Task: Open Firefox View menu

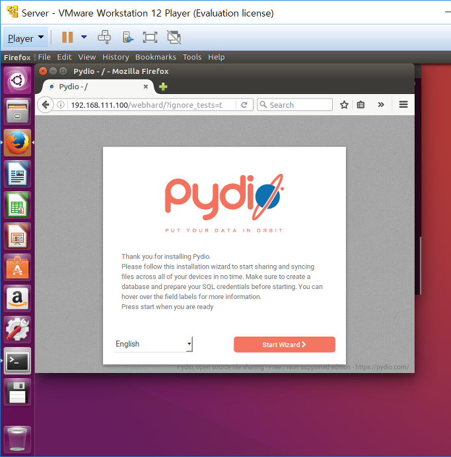Action: pos(87,57)
